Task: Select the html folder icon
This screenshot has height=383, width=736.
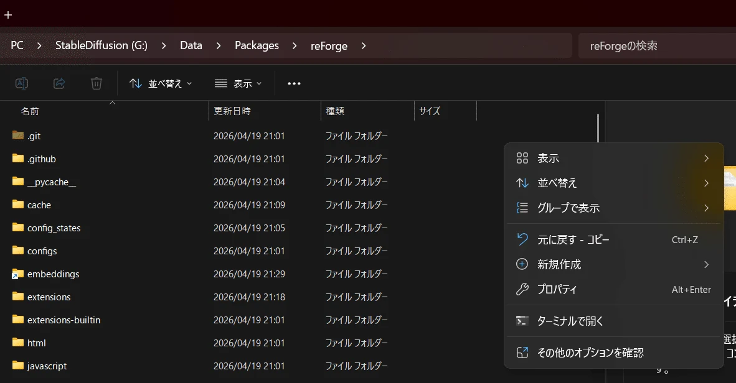Action: coord(18,342)
